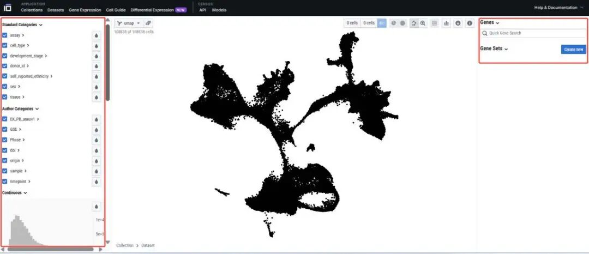Click the Quick Gene Search field

(533, 33)
